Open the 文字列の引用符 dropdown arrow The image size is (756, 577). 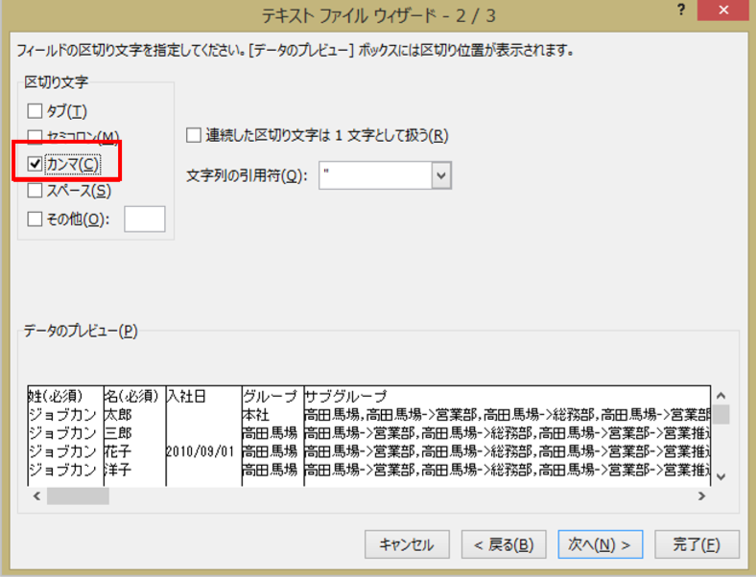click(441, 175)
